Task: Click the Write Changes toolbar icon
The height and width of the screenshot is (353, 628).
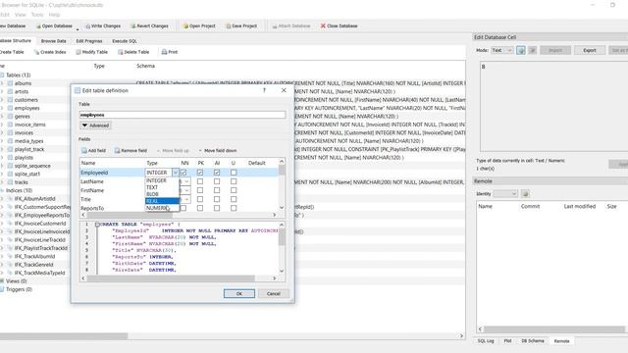Action: (87, 26)
